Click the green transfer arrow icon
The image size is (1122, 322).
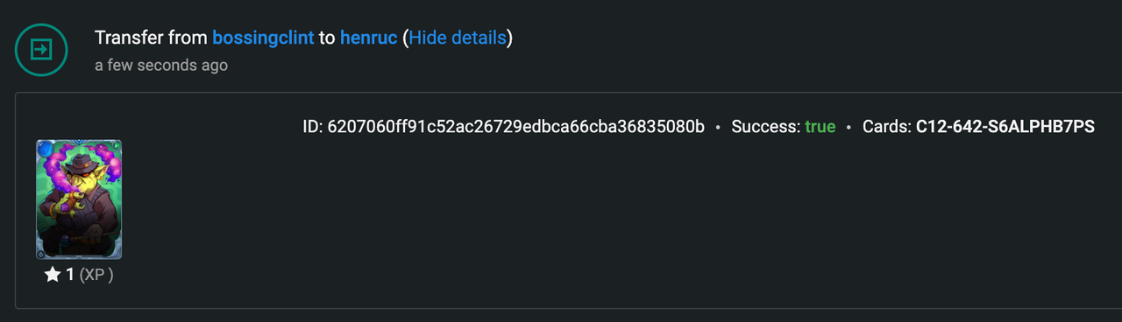point(41,50)
